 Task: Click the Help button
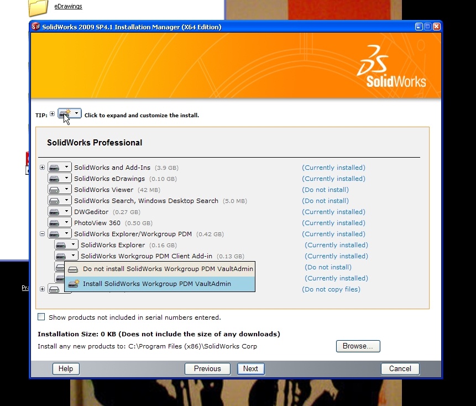(x=66, y=368)
